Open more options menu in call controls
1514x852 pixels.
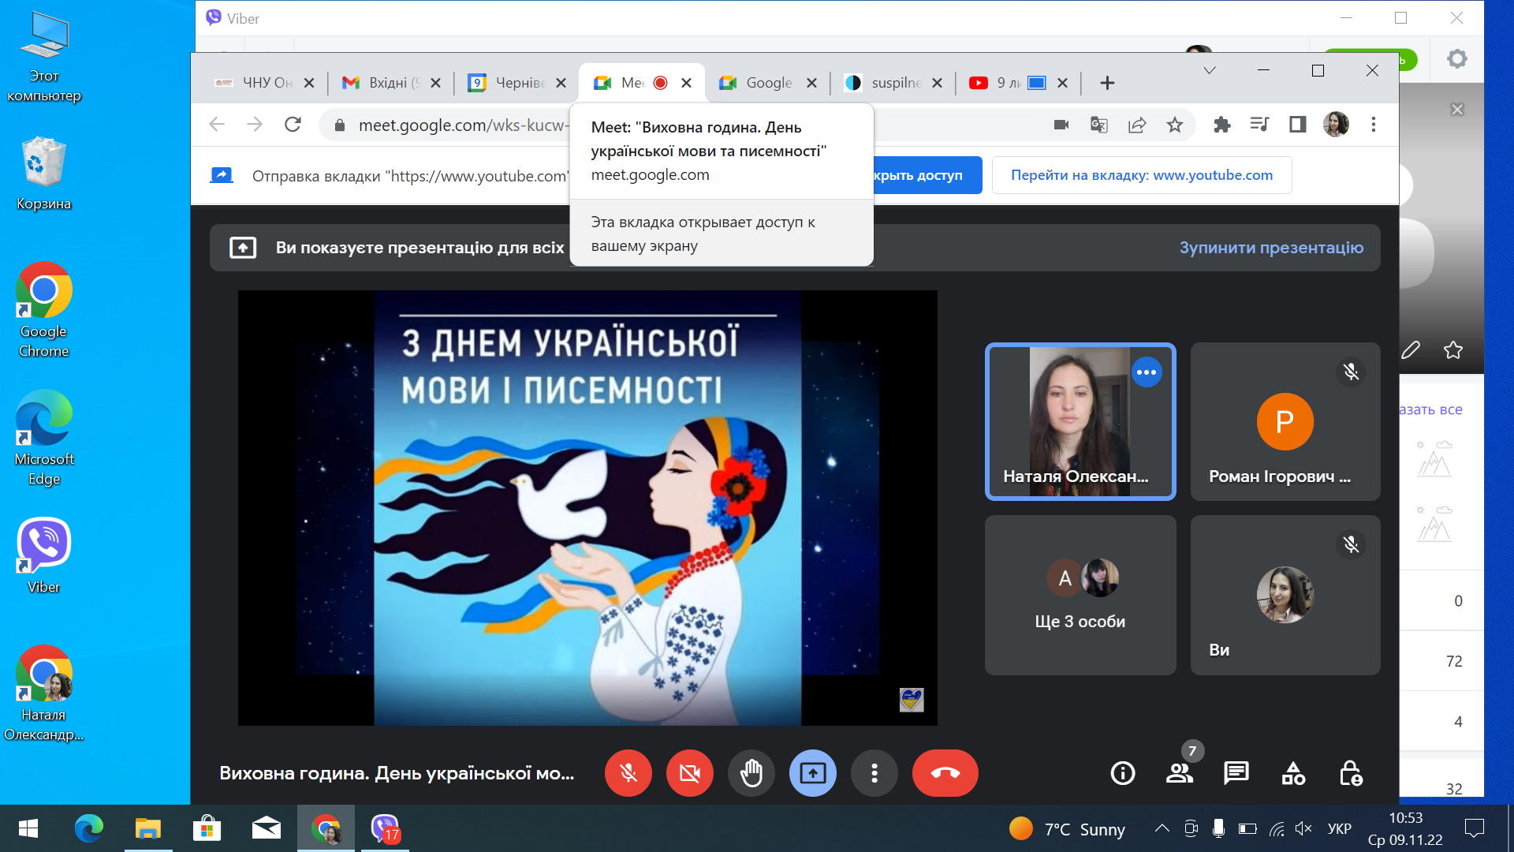(874, 773)
